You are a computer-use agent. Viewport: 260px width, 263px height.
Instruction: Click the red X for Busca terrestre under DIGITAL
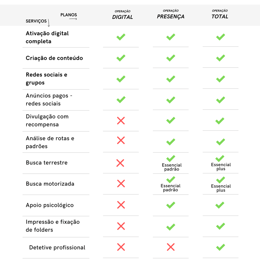pyautogui.click(x=120, y=163)
